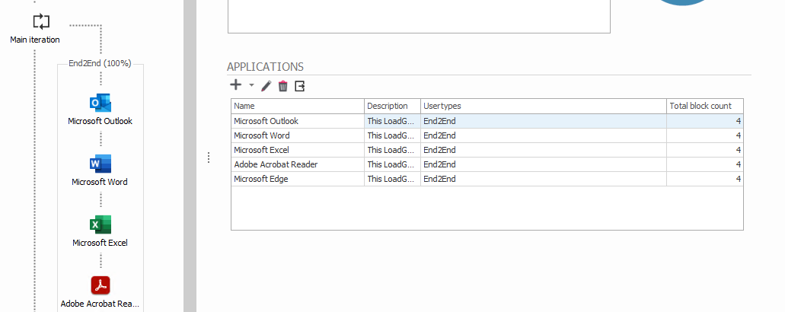This screenshot has height=312, width=785.
Task: Select Microsoft Outlook icon in workflow
Action: 101,103
